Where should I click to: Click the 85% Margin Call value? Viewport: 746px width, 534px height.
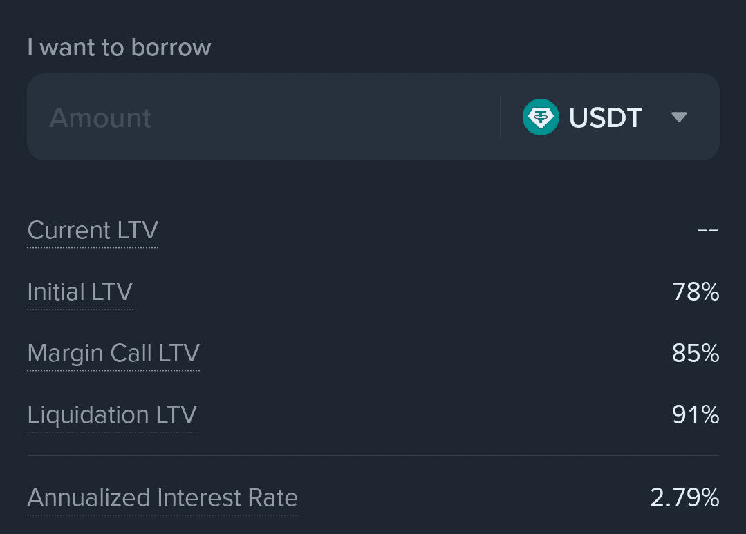coord(696,354)
